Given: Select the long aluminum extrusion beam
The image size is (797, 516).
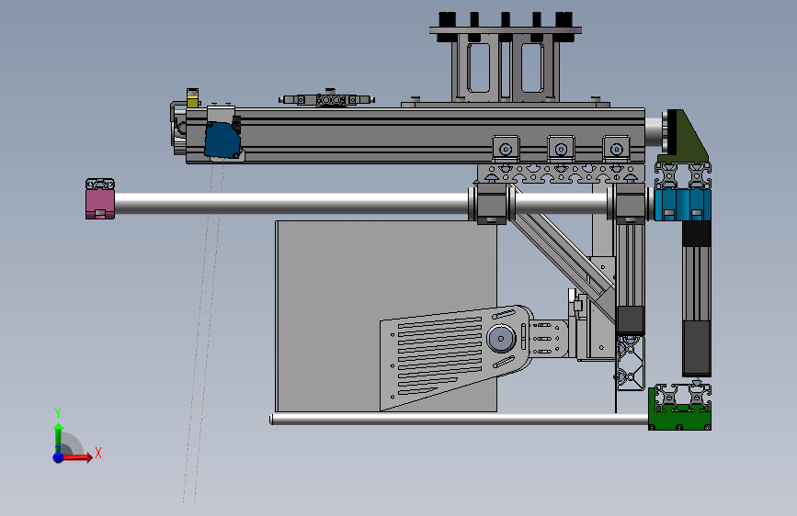Looking at the screenshot, I should (416, 135).
